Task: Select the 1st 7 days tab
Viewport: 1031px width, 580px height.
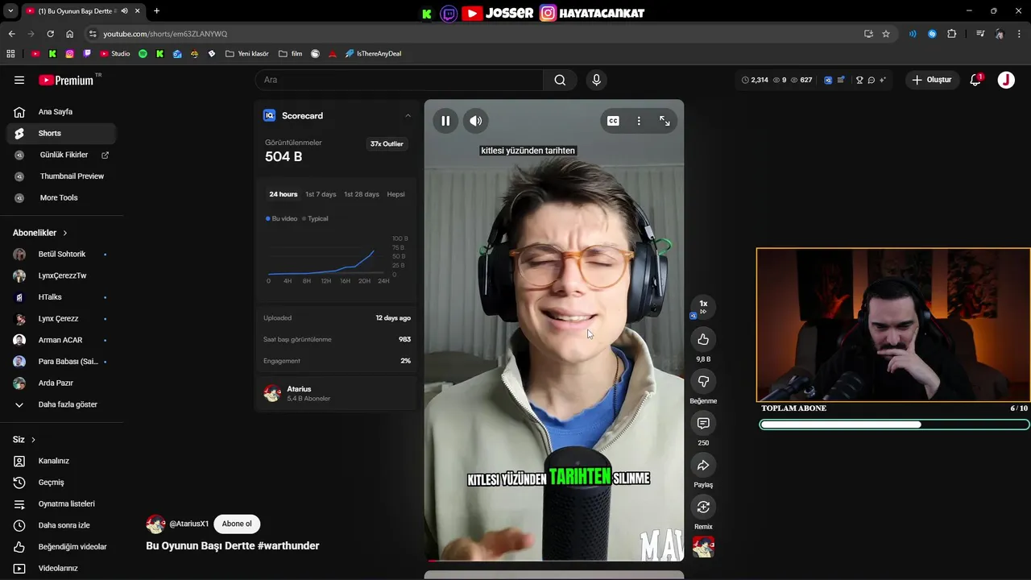Action: pos(321,194)
